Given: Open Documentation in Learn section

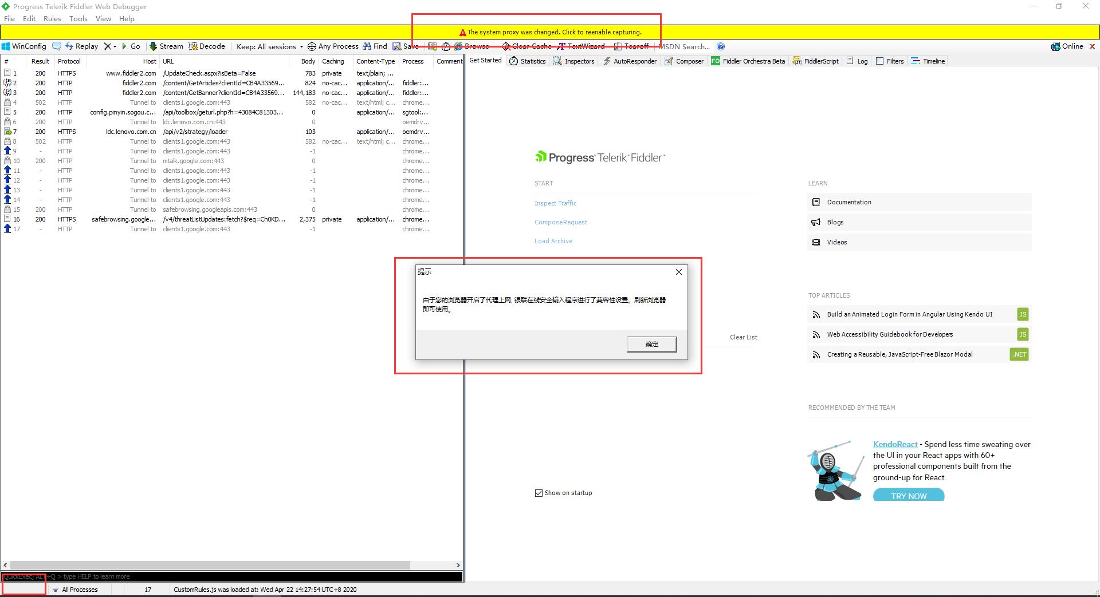Looking at the screenshot, I should [x=919, y=202].
